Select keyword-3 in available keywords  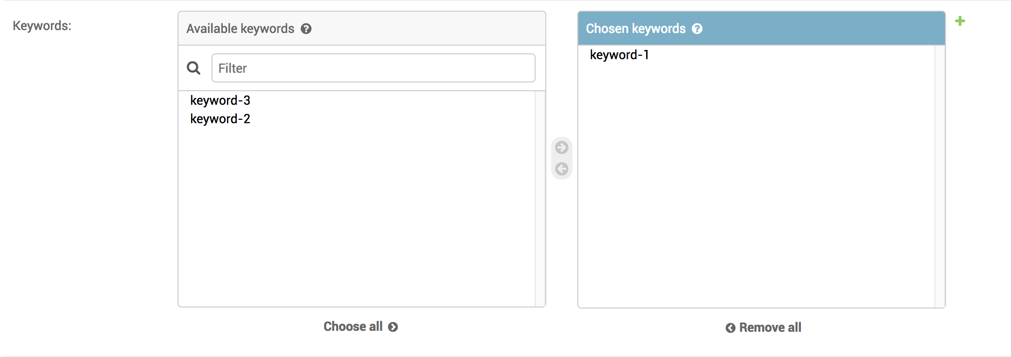[x=221, y=100]
